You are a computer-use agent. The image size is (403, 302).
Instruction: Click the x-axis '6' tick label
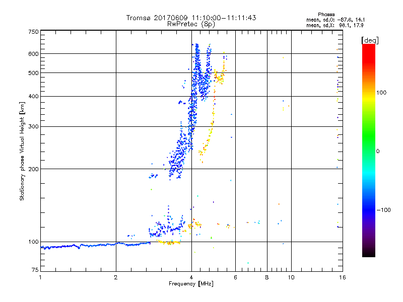tap(235, 277)
